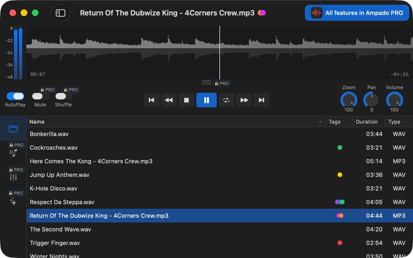This screenshot has height=258, width=413.
Task: Click the tag dots in the title
Action: (262, 13)
